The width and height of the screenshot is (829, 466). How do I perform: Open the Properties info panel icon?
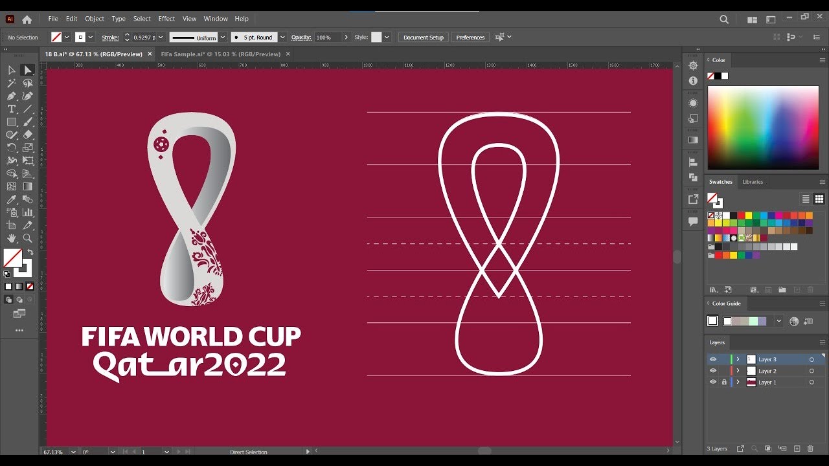point(693,81)
